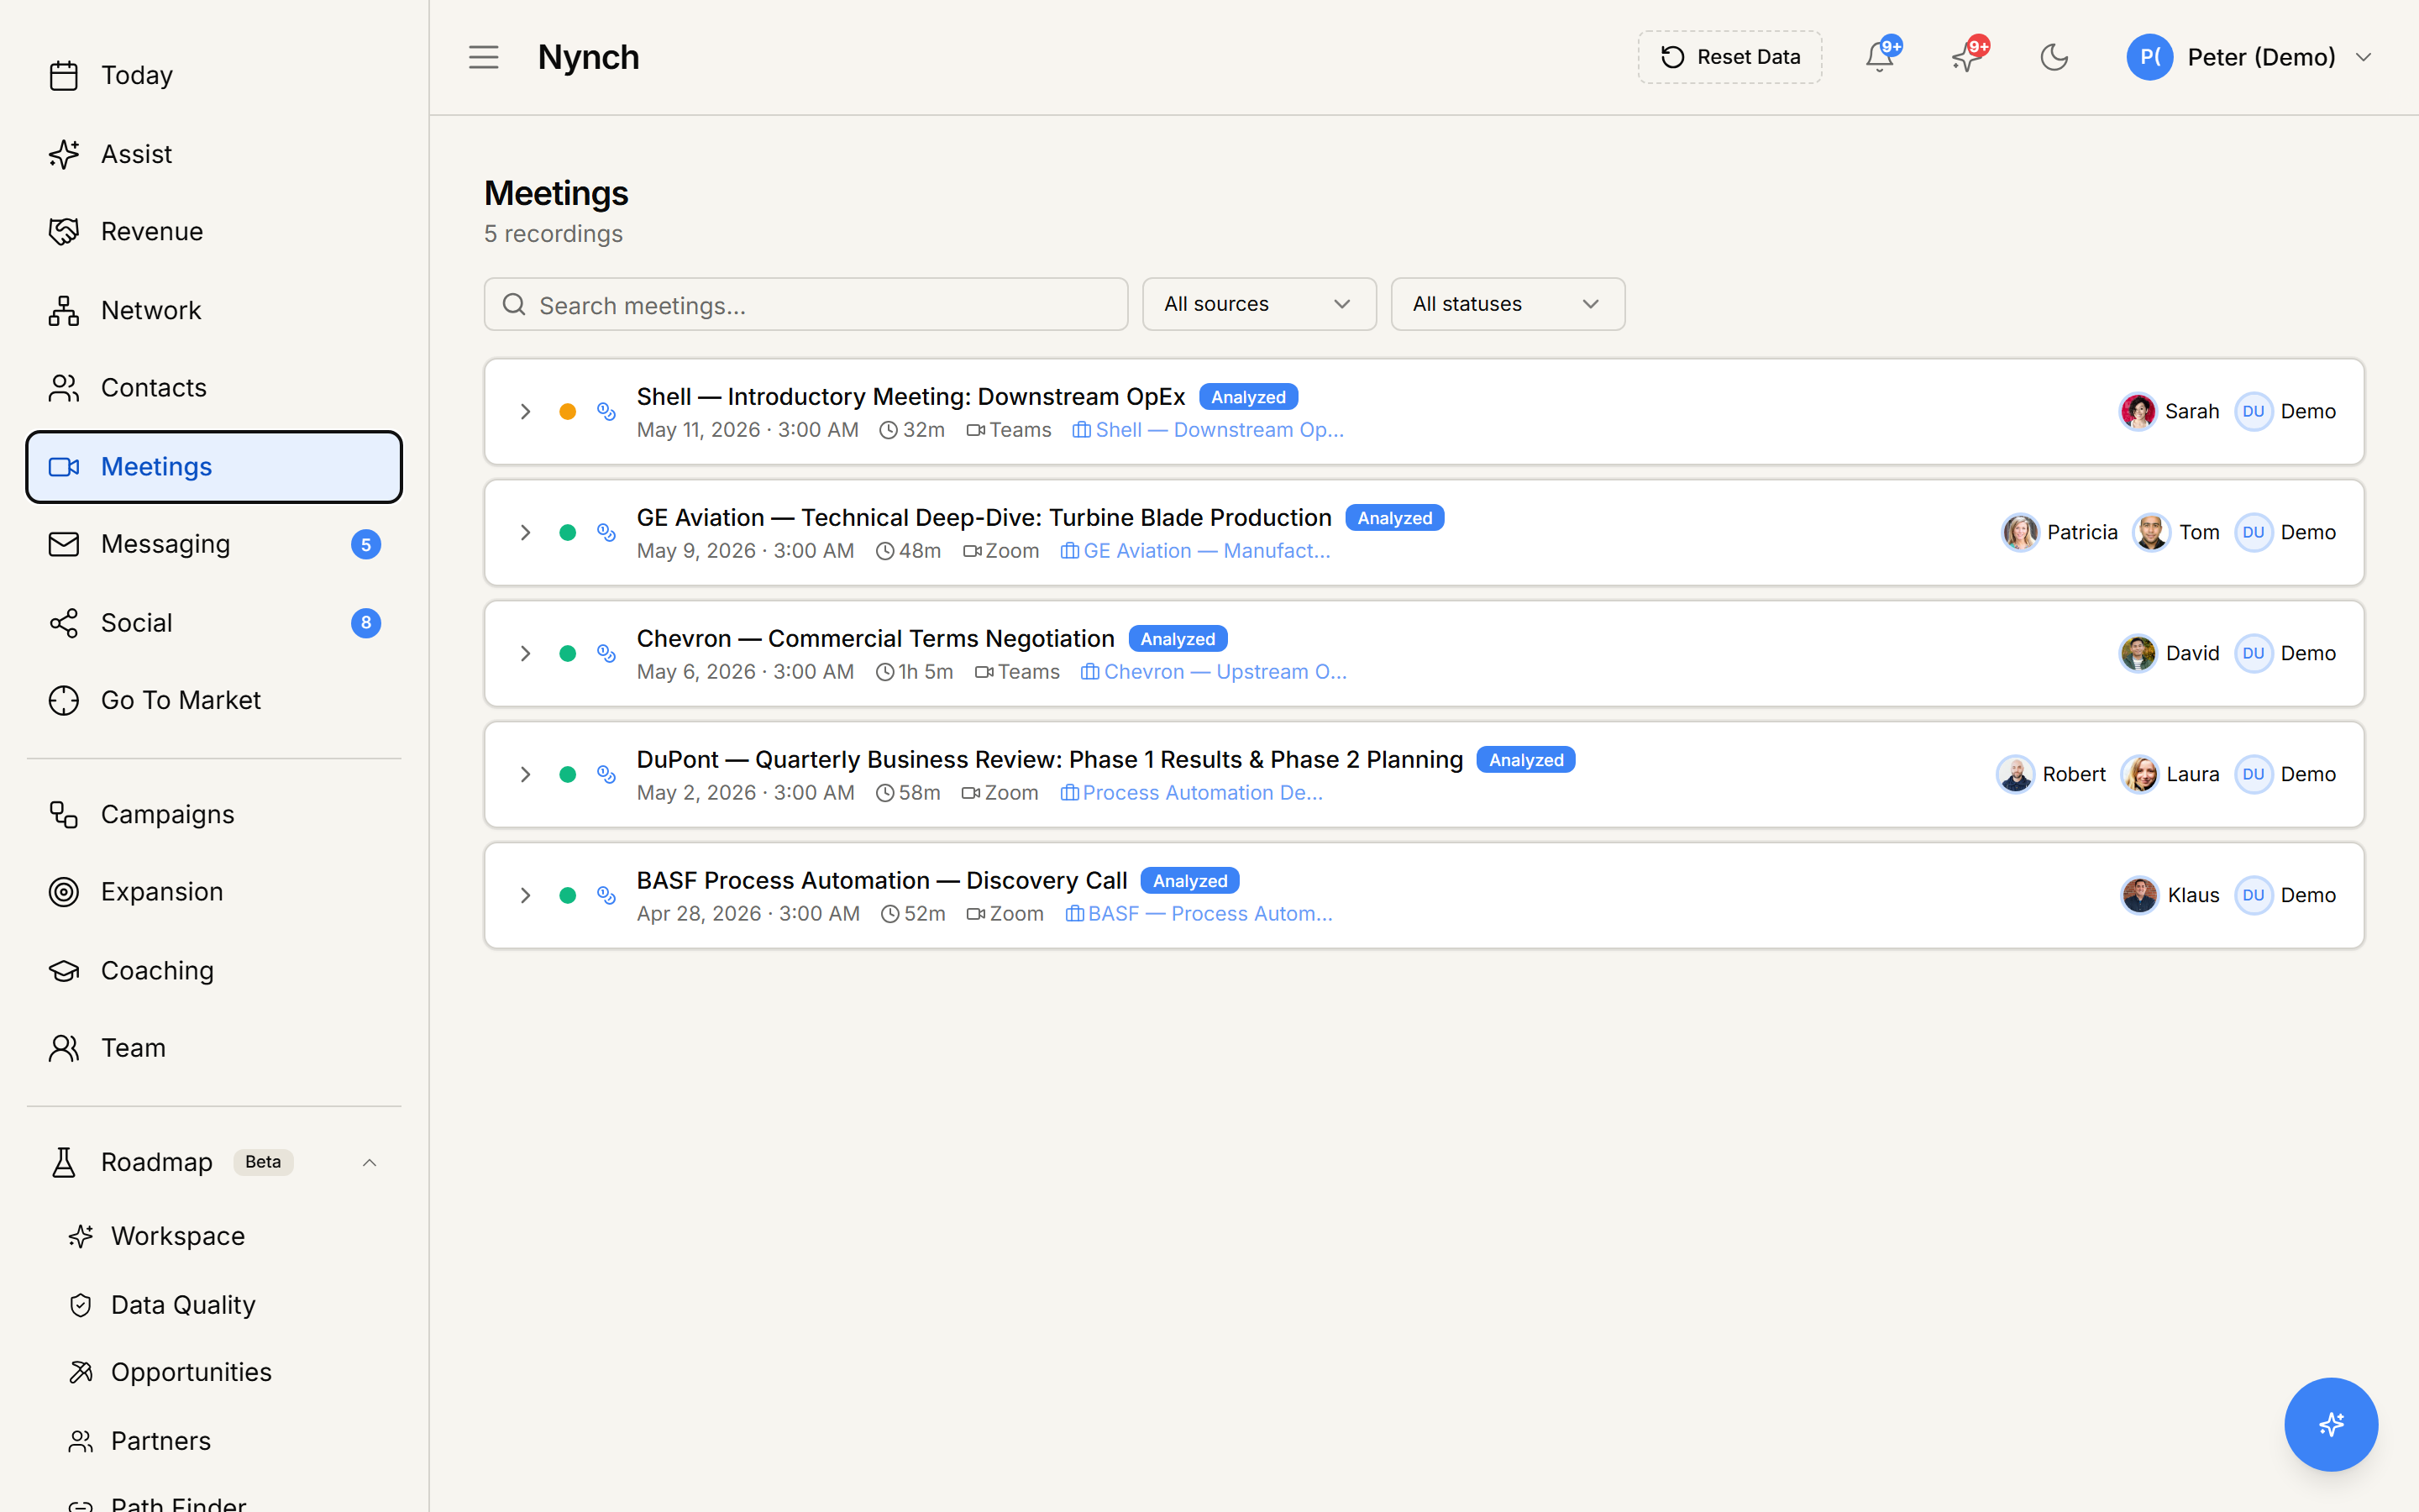Go to Today in sidebar
Image resolution: width=2419 pixels, height=1512 pixels.
(214, 75)
